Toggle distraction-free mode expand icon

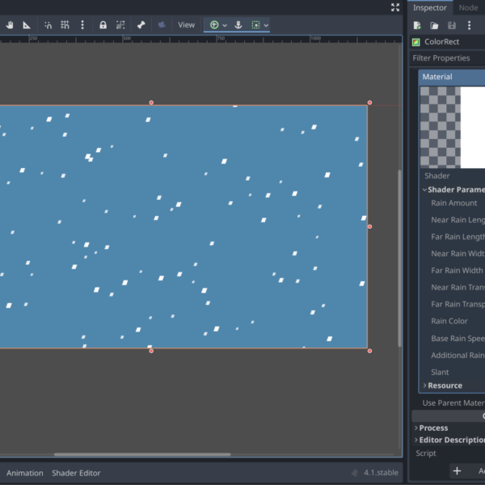395,7
